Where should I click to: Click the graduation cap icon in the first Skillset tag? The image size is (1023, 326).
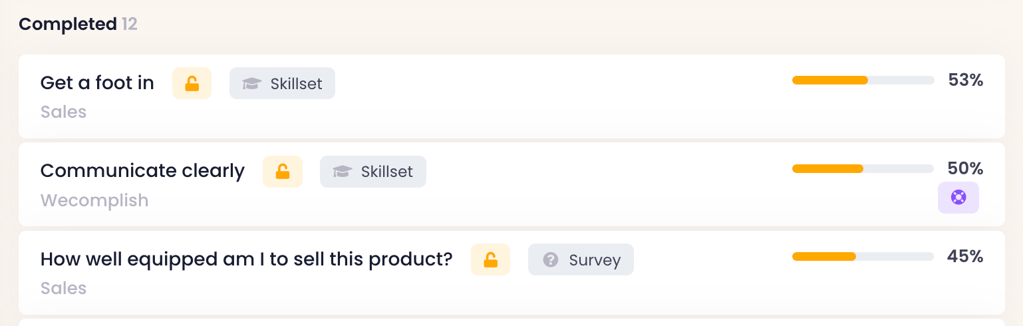point(251,84)
